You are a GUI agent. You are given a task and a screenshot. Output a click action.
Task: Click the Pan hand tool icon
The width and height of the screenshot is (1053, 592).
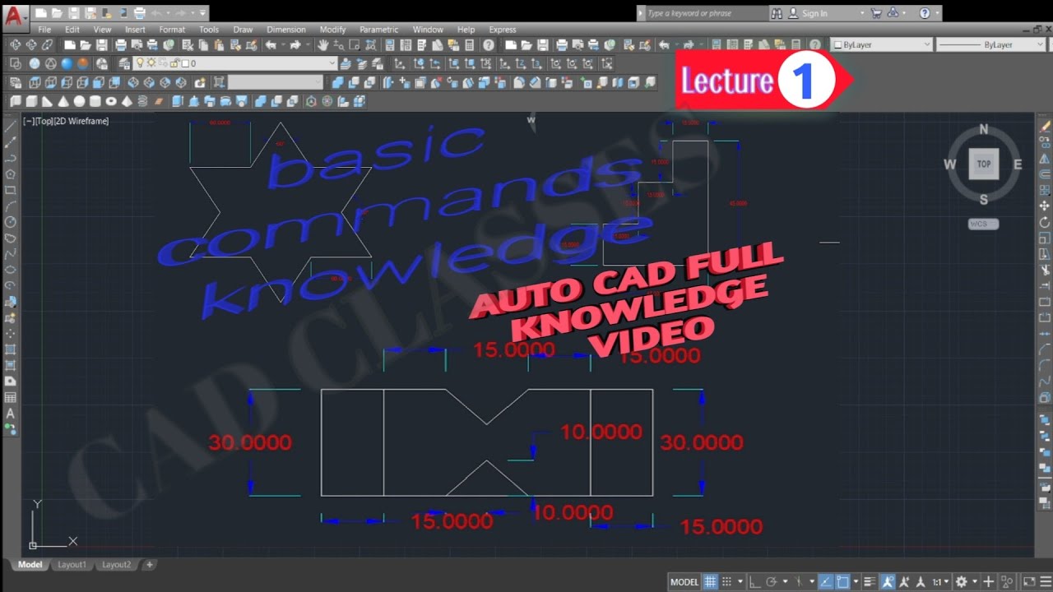(x=322, y=44)
